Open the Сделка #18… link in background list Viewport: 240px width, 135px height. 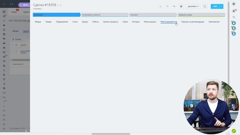(25, 51)
